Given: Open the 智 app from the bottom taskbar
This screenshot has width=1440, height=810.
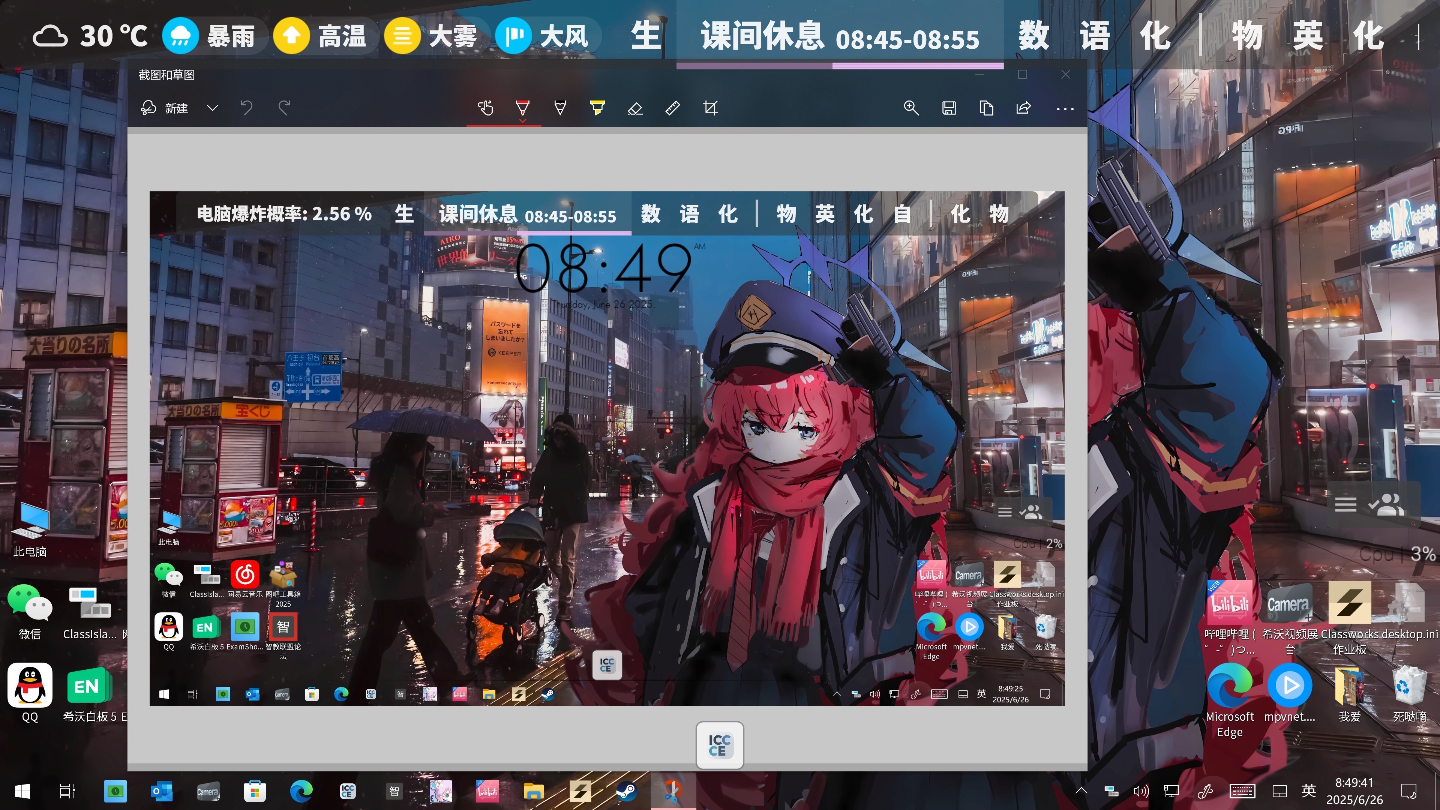Looking at the screenshot, I should tap(394, 791).
